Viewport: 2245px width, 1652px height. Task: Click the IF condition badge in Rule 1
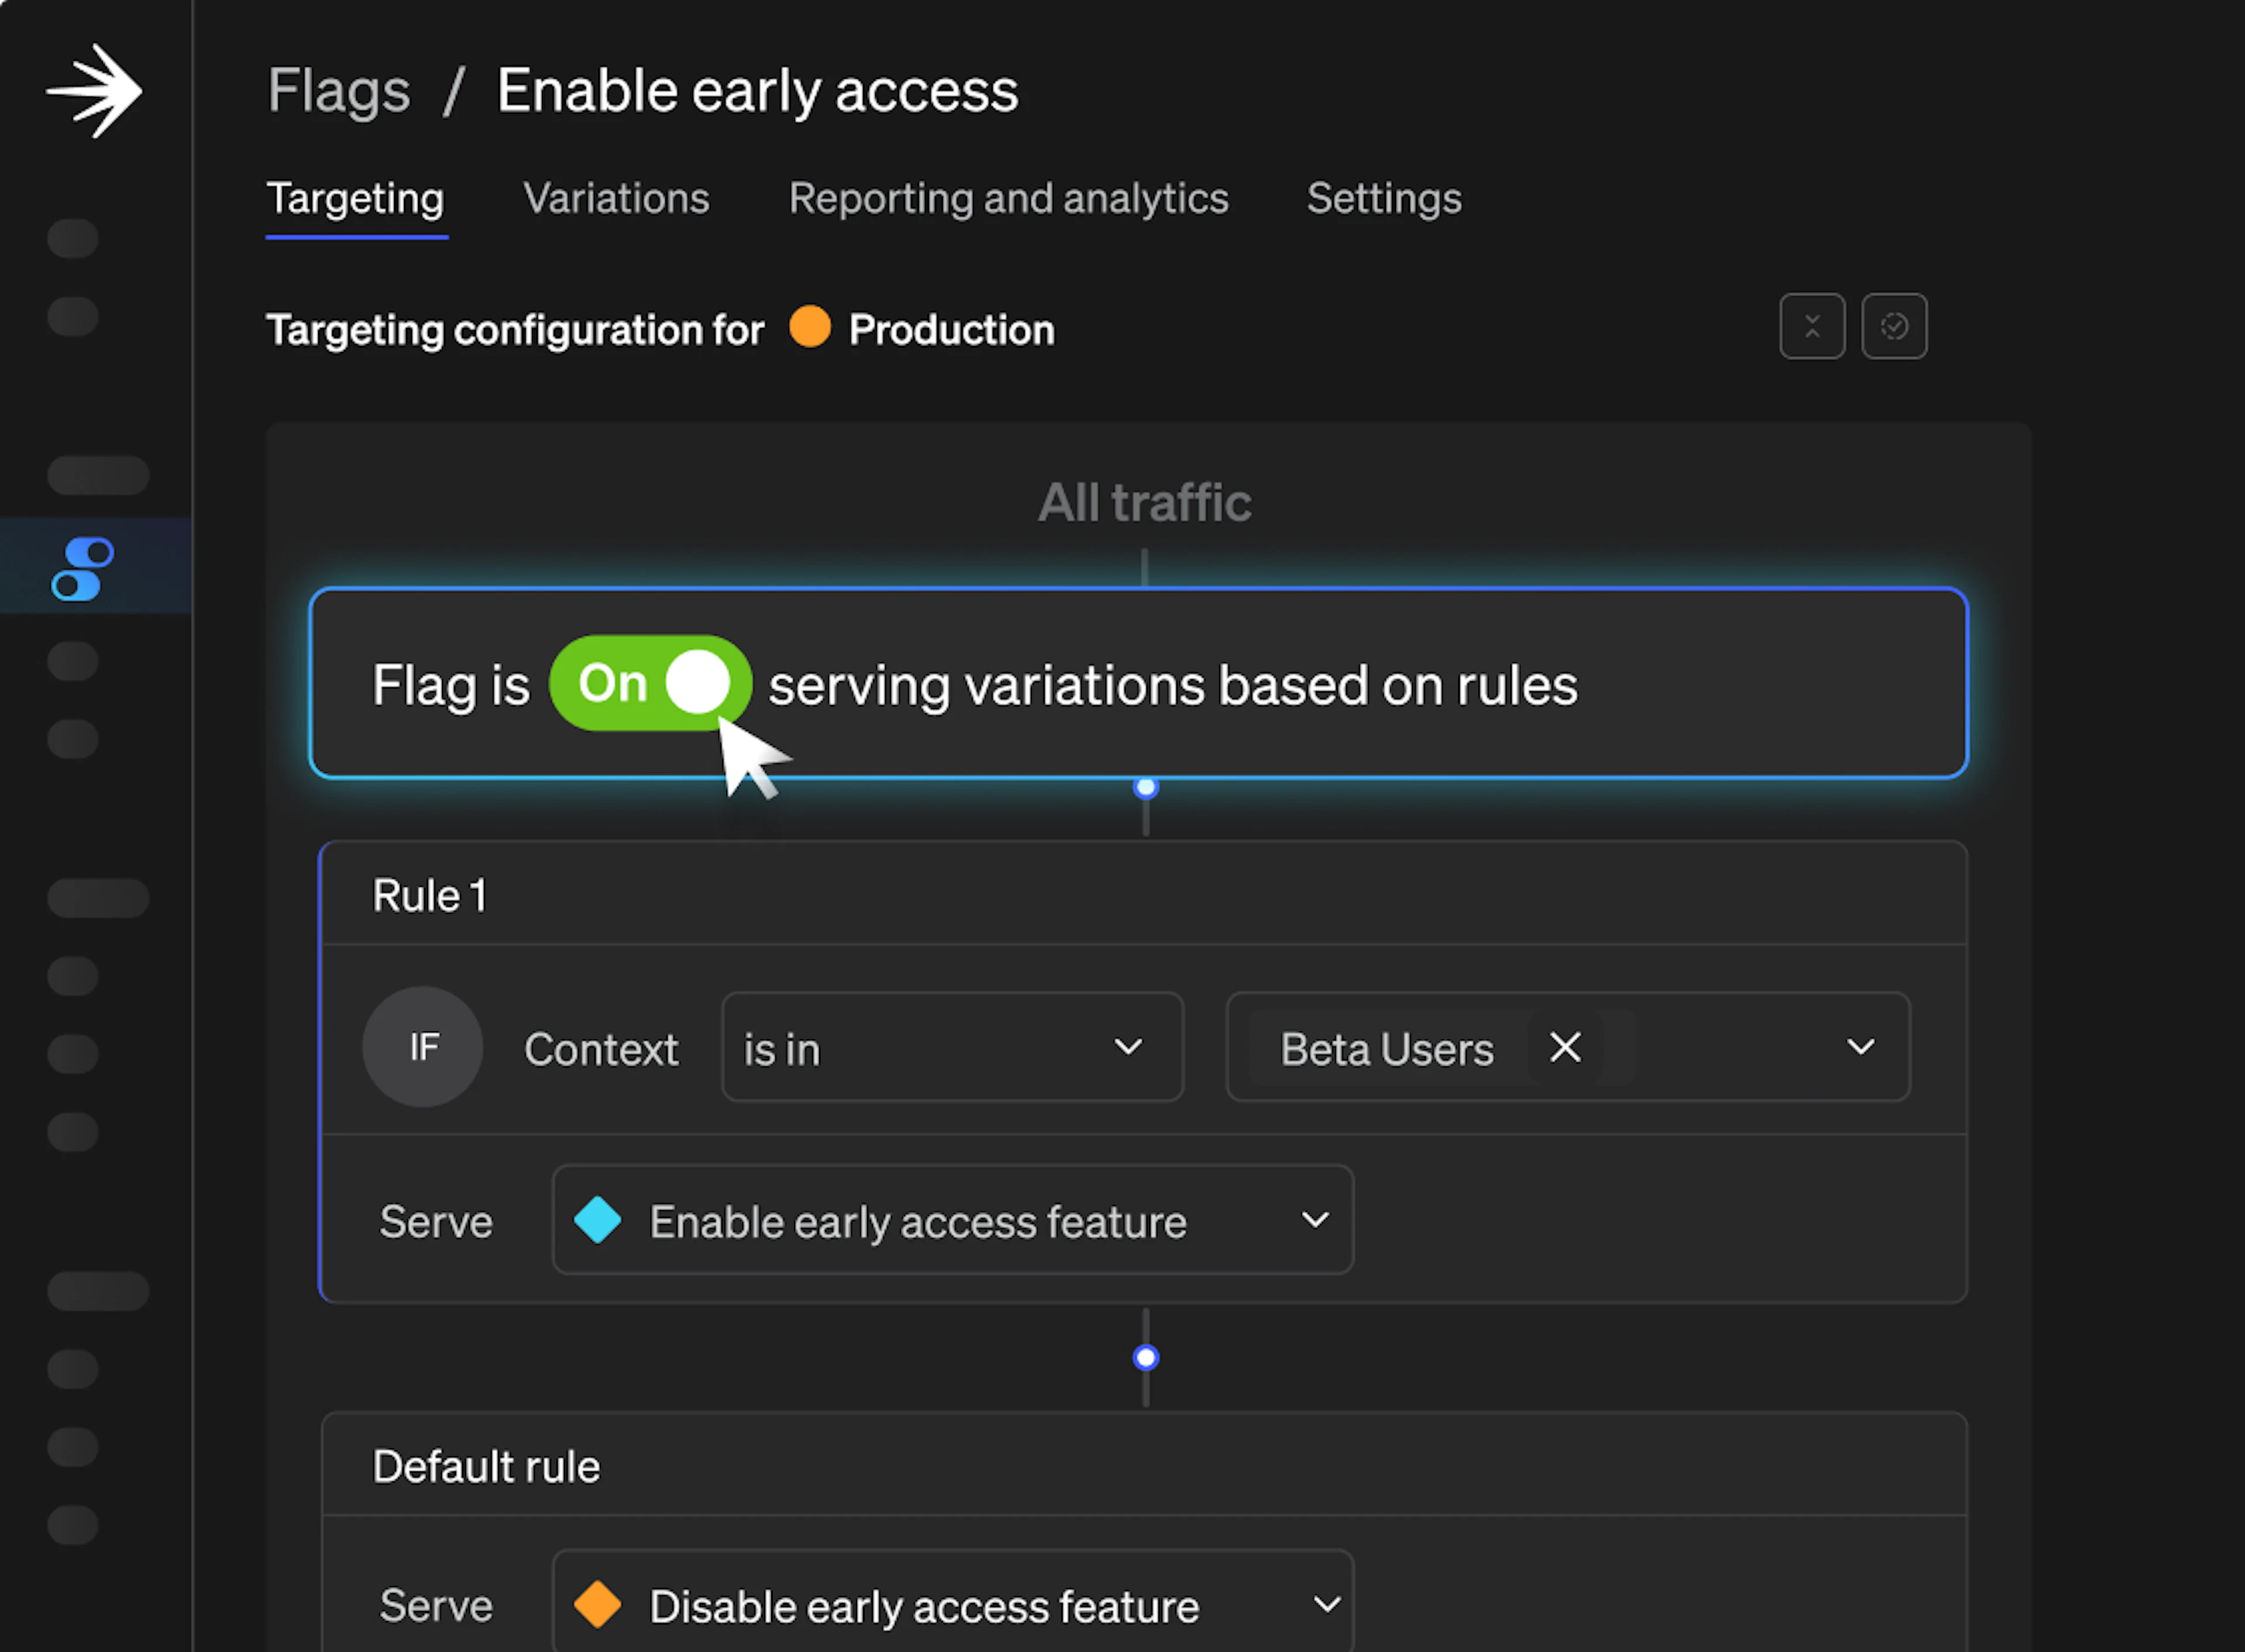(422, 1047)
